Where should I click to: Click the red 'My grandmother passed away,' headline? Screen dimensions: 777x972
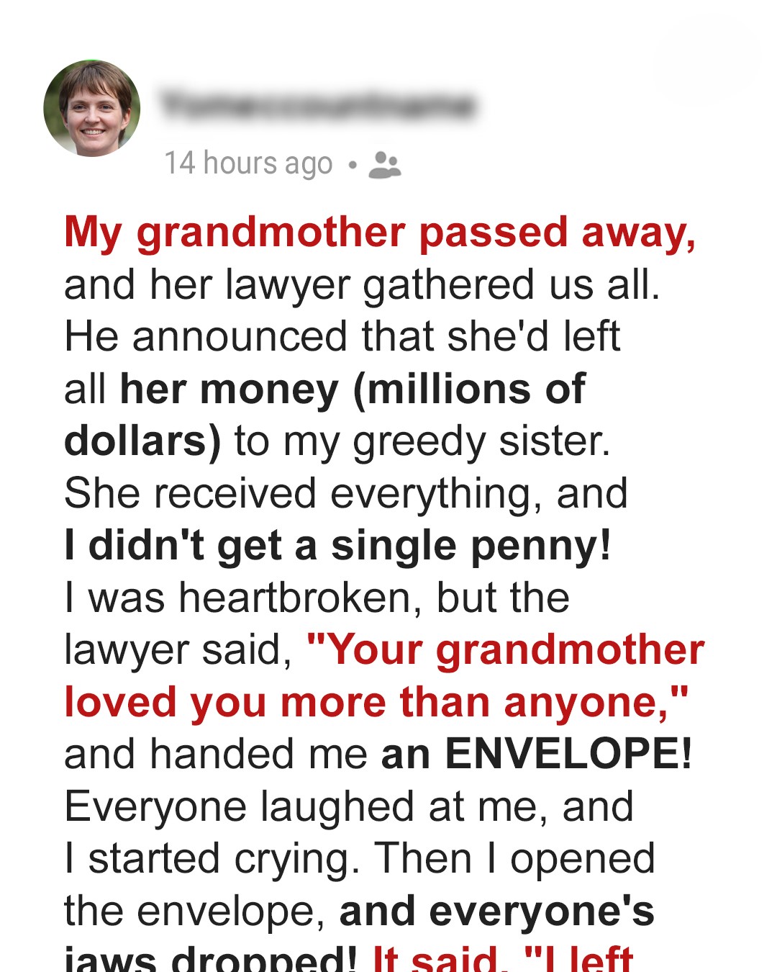pos(380,234)
